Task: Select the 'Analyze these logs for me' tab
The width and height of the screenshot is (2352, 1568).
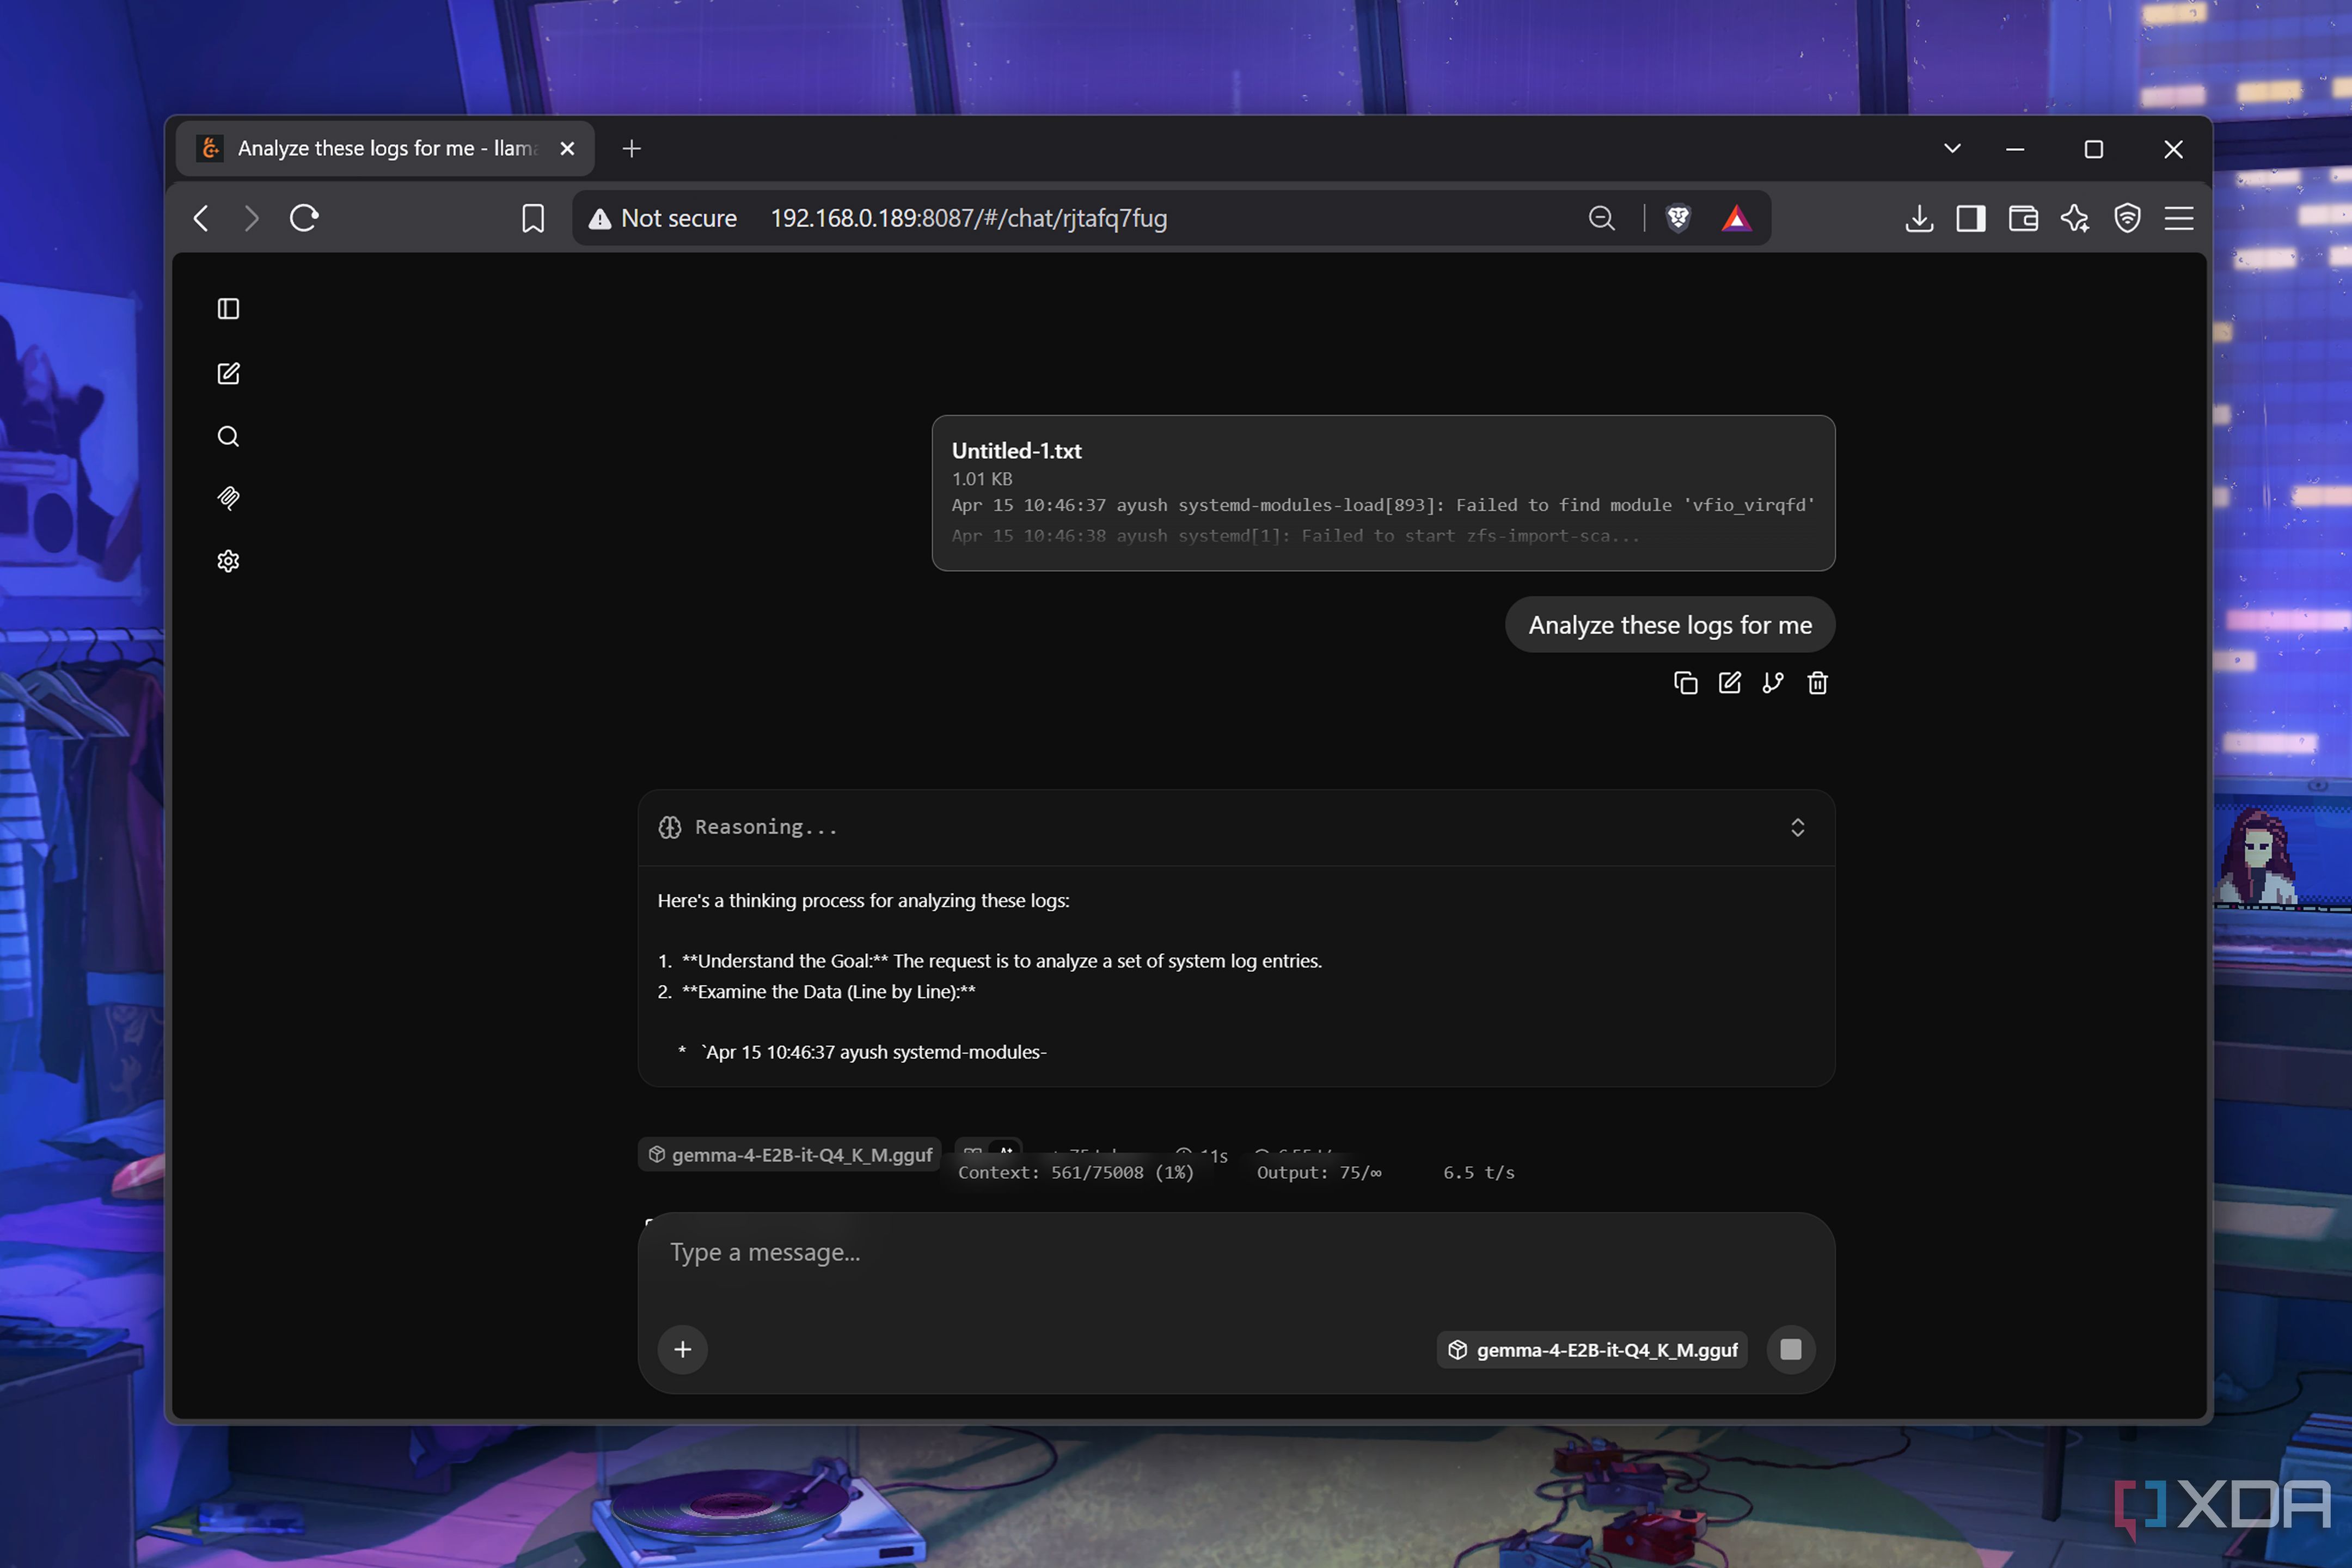Action: pos(385,148)
